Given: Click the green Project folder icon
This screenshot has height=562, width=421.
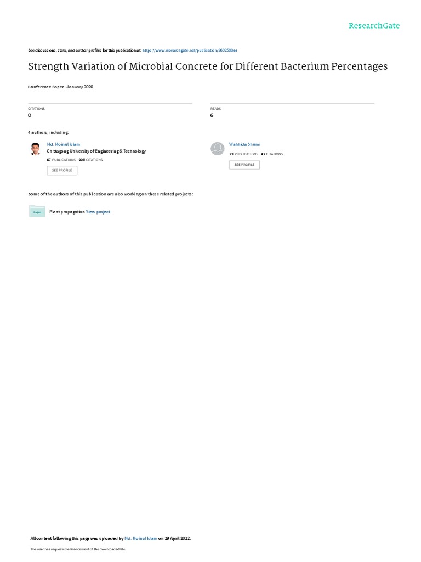Looking at the screenshot, I should coord(37,211).
